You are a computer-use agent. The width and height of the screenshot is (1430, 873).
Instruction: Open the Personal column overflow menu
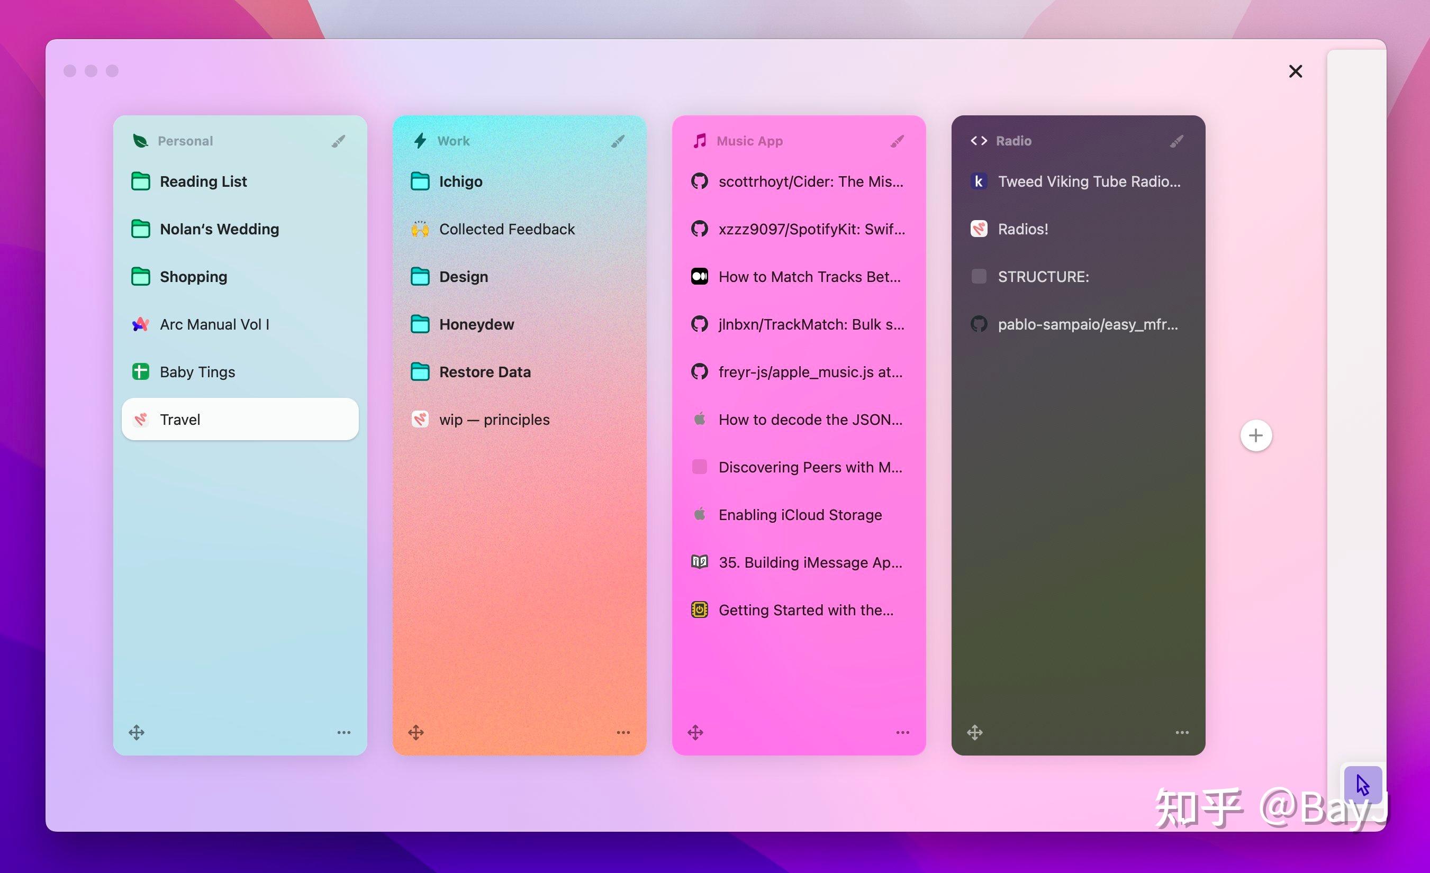pyautogui.click(x=343, y=732)
